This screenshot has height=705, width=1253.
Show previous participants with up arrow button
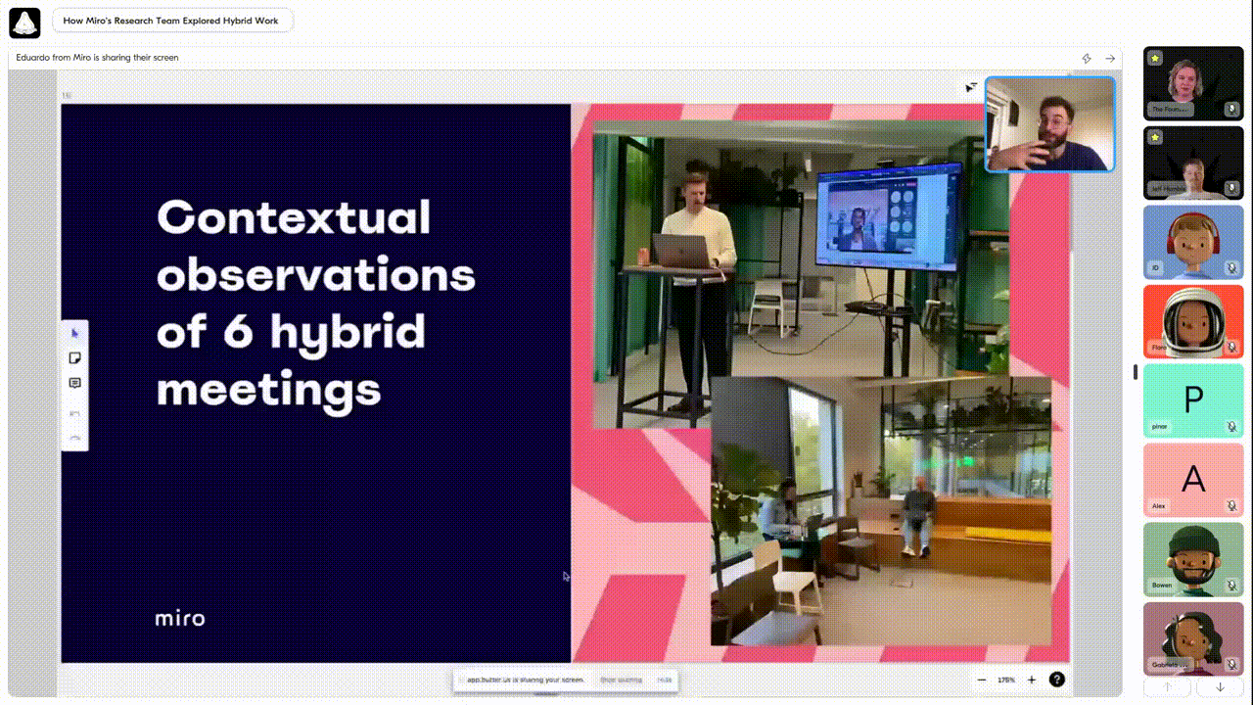point(1168,687)
